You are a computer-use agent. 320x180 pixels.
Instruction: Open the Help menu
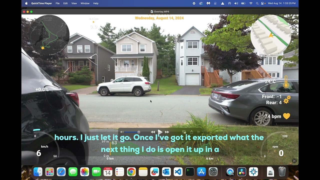tap(96, 3)
